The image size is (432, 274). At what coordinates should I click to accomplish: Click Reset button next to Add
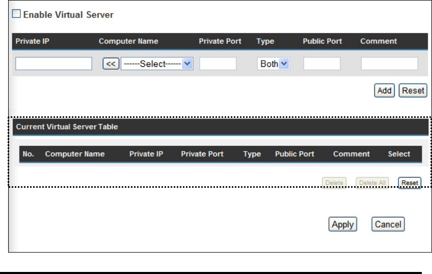coord(413,90)
